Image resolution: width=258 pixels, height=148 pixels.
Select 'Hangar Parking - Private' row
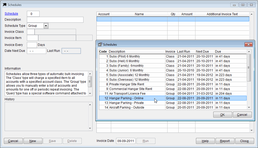click(173, 103)
